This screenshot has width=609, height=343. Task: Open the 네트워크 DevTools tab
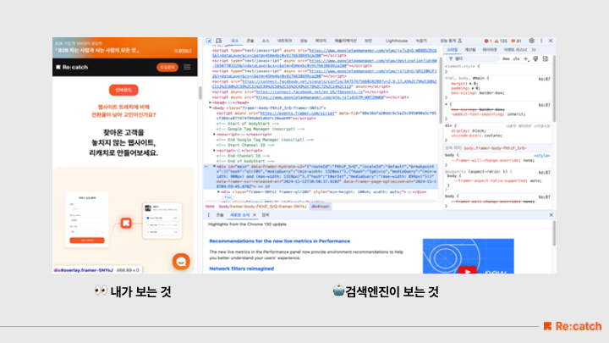pos(284,41)
